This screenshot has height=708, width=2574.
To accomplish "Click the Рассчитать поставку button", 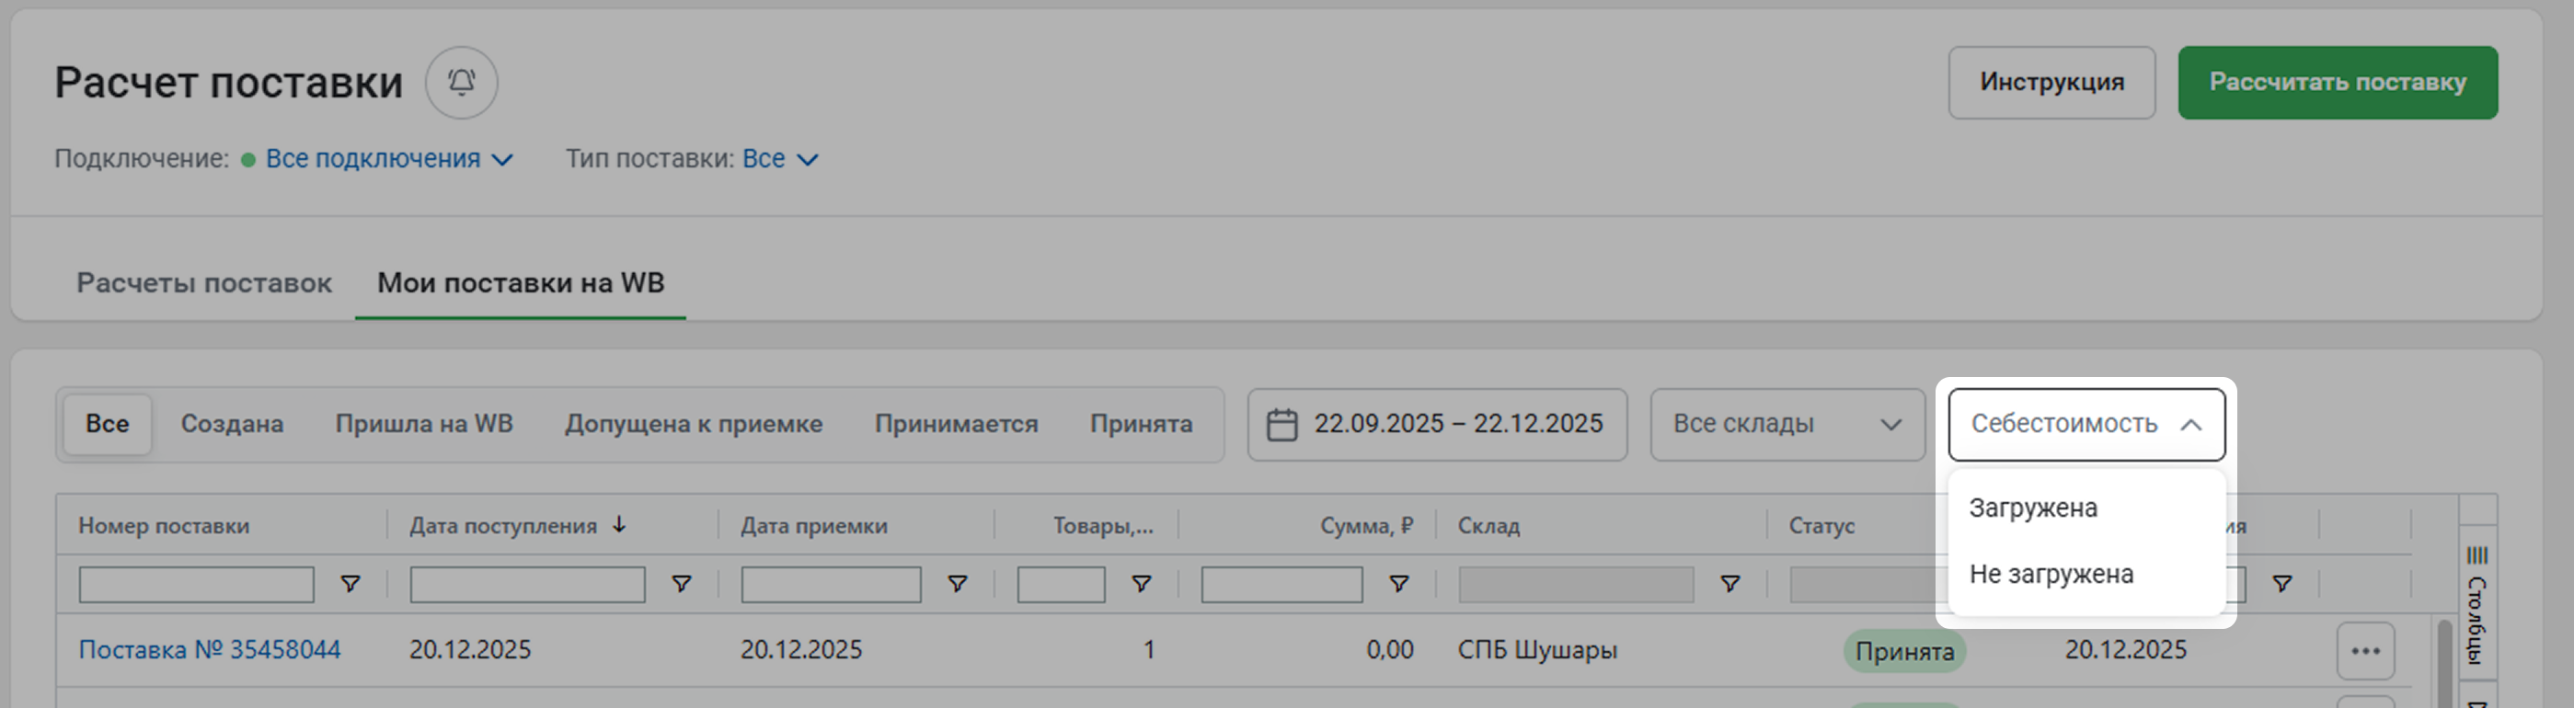I will 2338,83.
